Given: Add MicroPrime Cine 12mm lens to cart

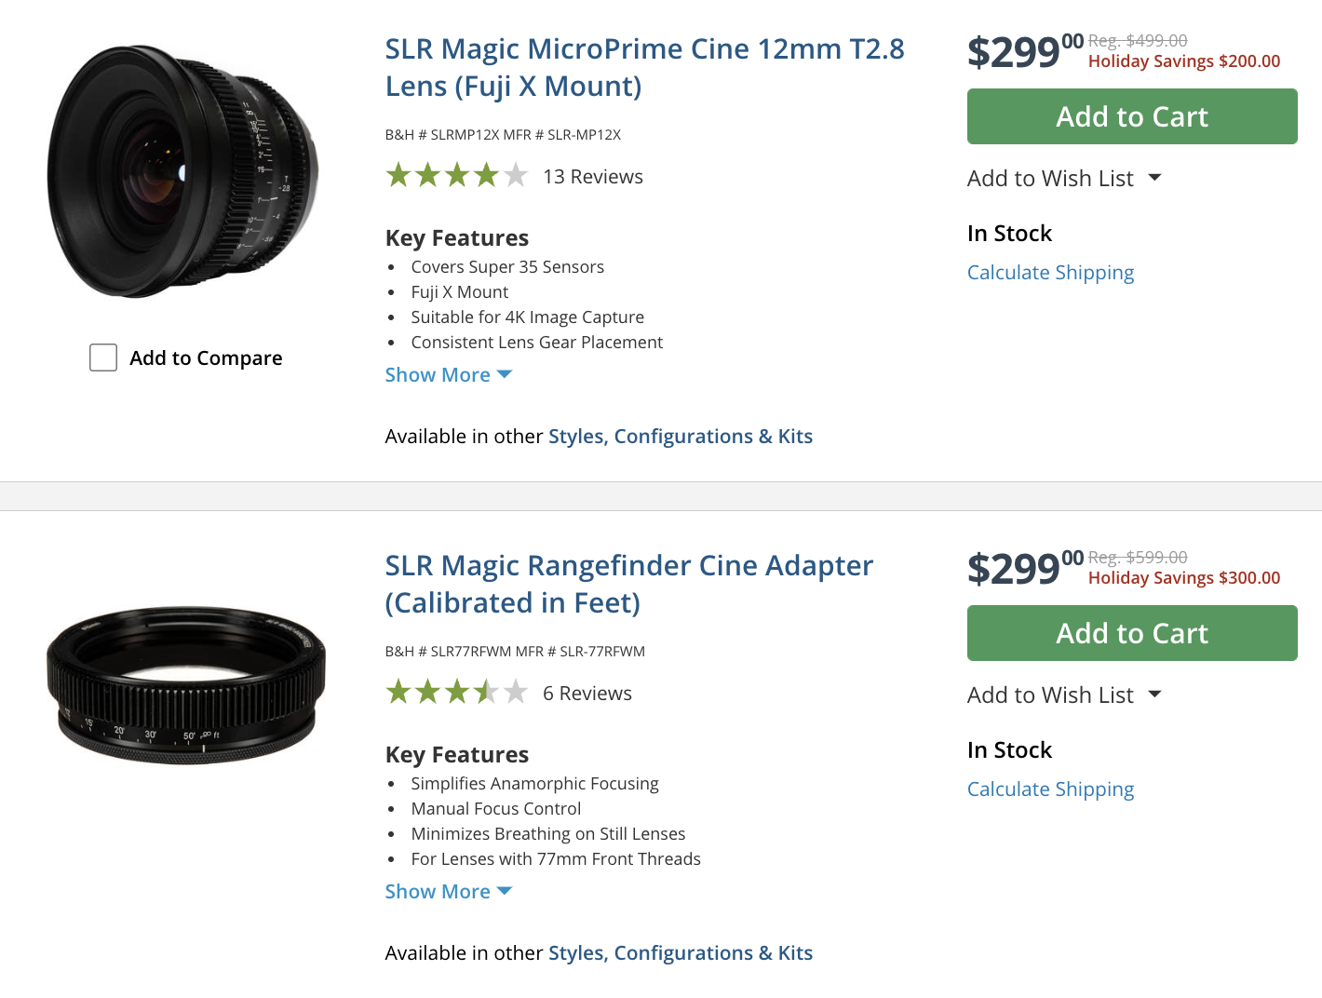Looking at the screenshot, I should [1131, 116].
